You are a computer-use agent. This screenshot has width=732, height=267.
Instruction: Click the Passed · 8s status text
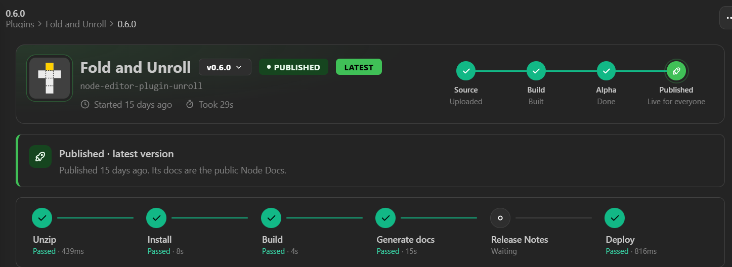165,251
